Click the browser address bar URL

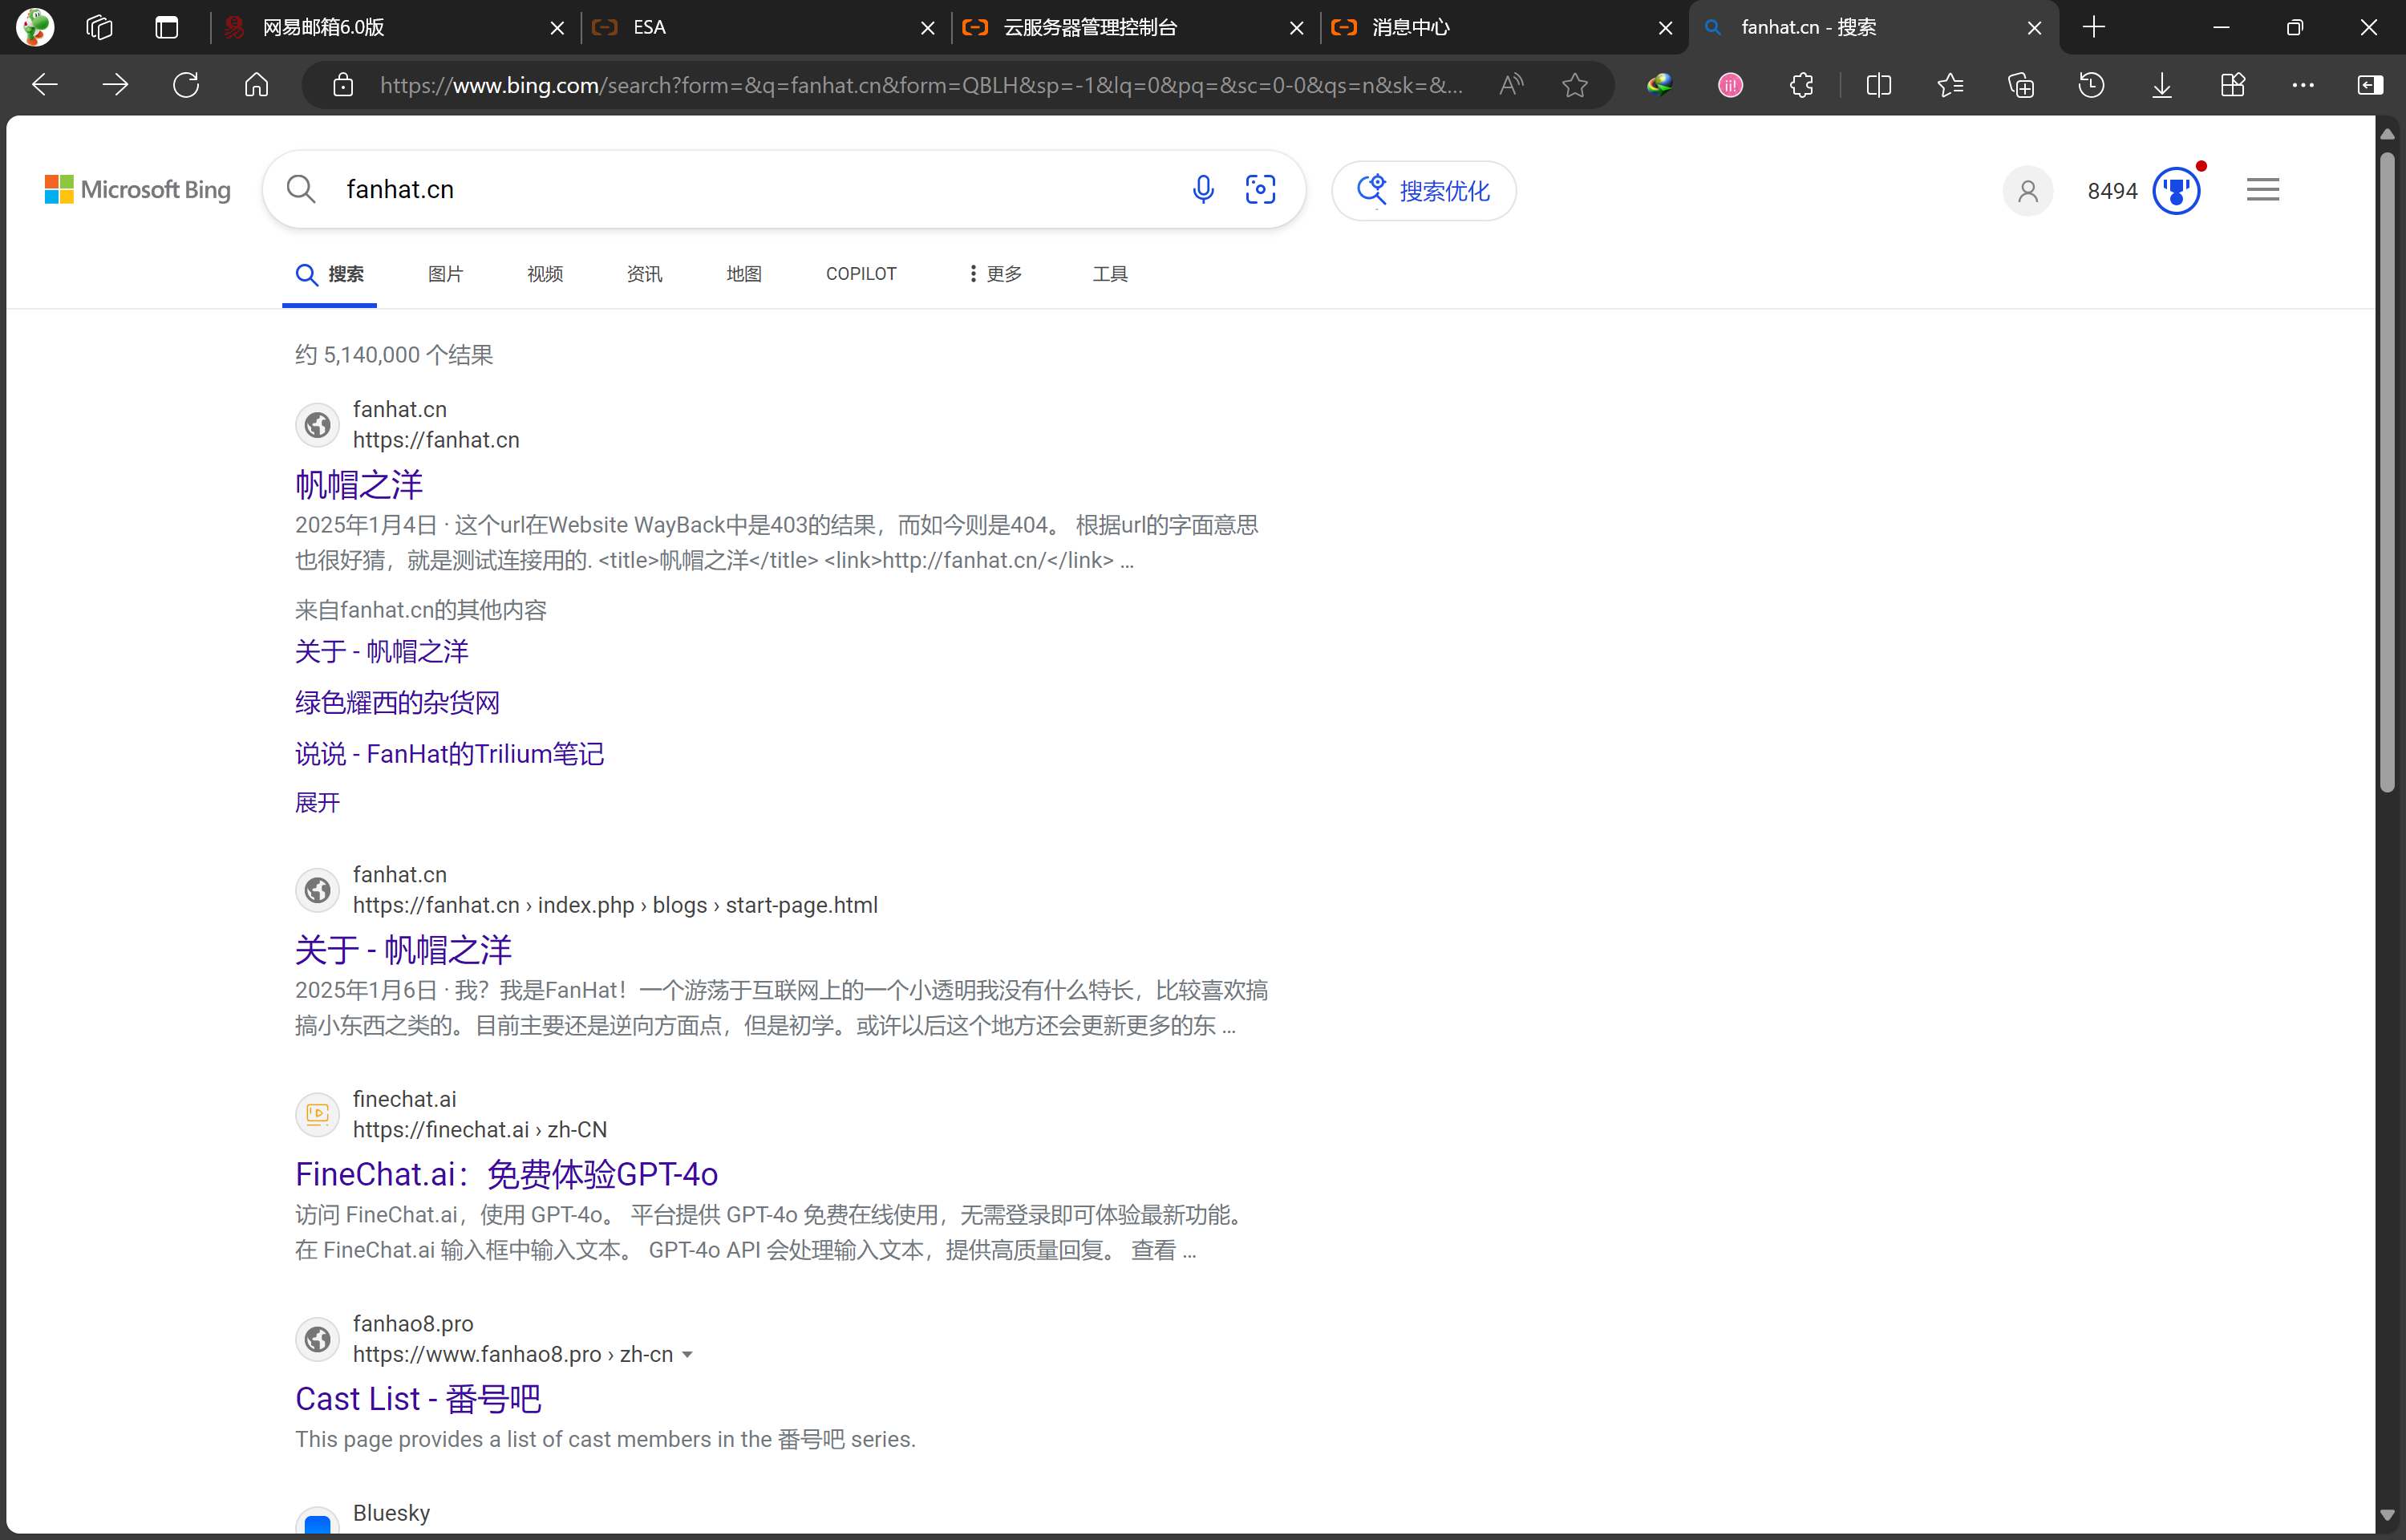click(x=921, y=85)
